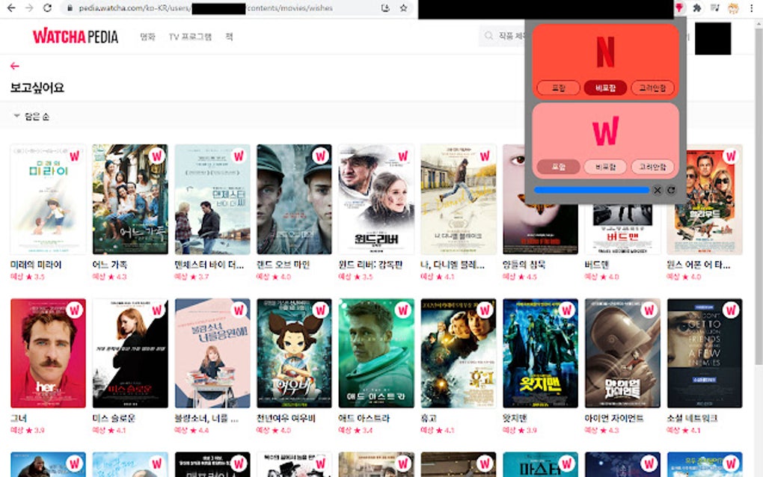Dismiss the extension popup with the X button
The image size is (763, 477).
[x=657, y=190]
